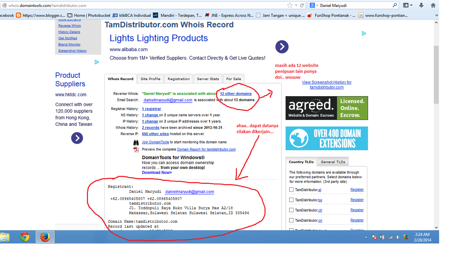Open the FunShop Pontianak bookmark
The image size is (450, 253).
(331, 15)
